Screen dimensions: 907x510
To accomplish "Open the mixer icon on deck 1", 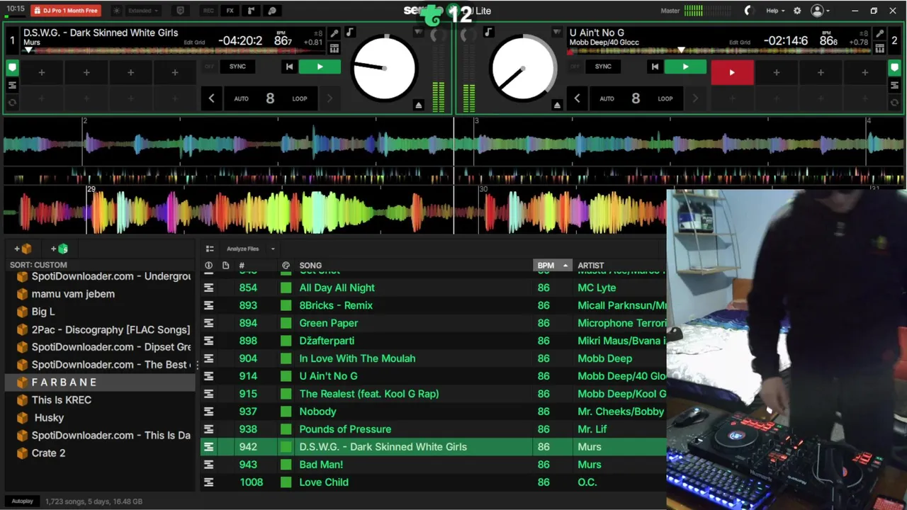I will (x=334, y=48).
